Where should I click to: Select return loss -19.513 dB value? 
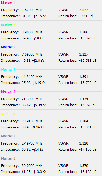click(88, 60)
